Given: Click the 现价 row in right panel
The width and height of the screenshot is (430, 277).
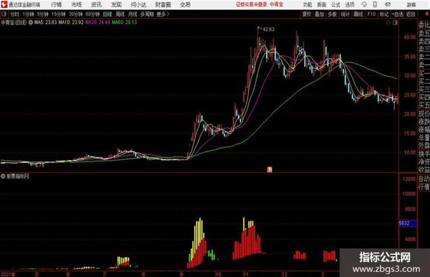Looking at the screenshot, I should coord(424,114).
